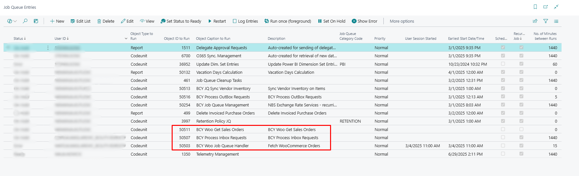Sort by Status column header
This screenshot has width=579, height=176.
pos(19,38)
